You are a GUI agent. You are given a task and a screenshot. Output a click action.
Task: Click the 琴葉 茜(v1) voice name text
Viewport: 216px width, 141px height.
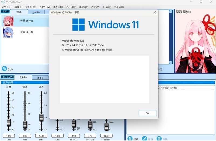tap(27, 21)
